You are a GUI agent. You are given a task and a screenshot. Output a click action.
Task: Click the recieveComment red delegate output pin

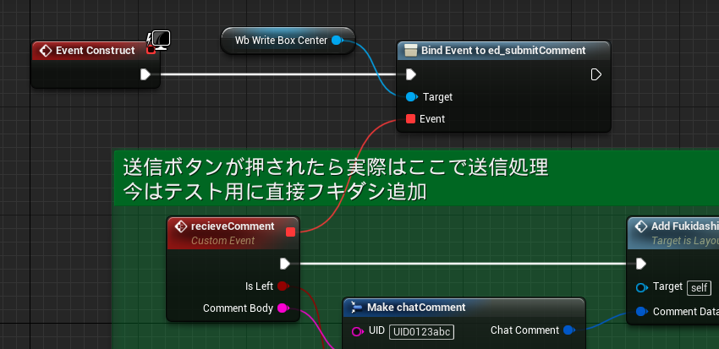pos(290,232)
